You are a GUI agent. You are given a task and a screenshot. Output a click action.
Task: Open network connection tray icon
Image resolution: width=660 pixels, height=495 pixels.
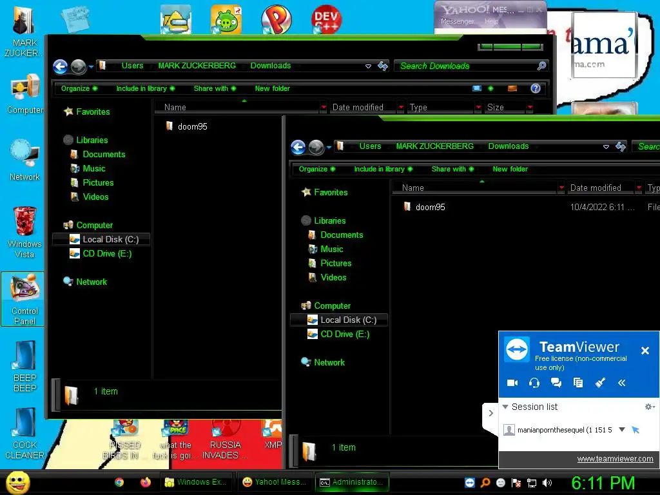(x=532, y=483)
